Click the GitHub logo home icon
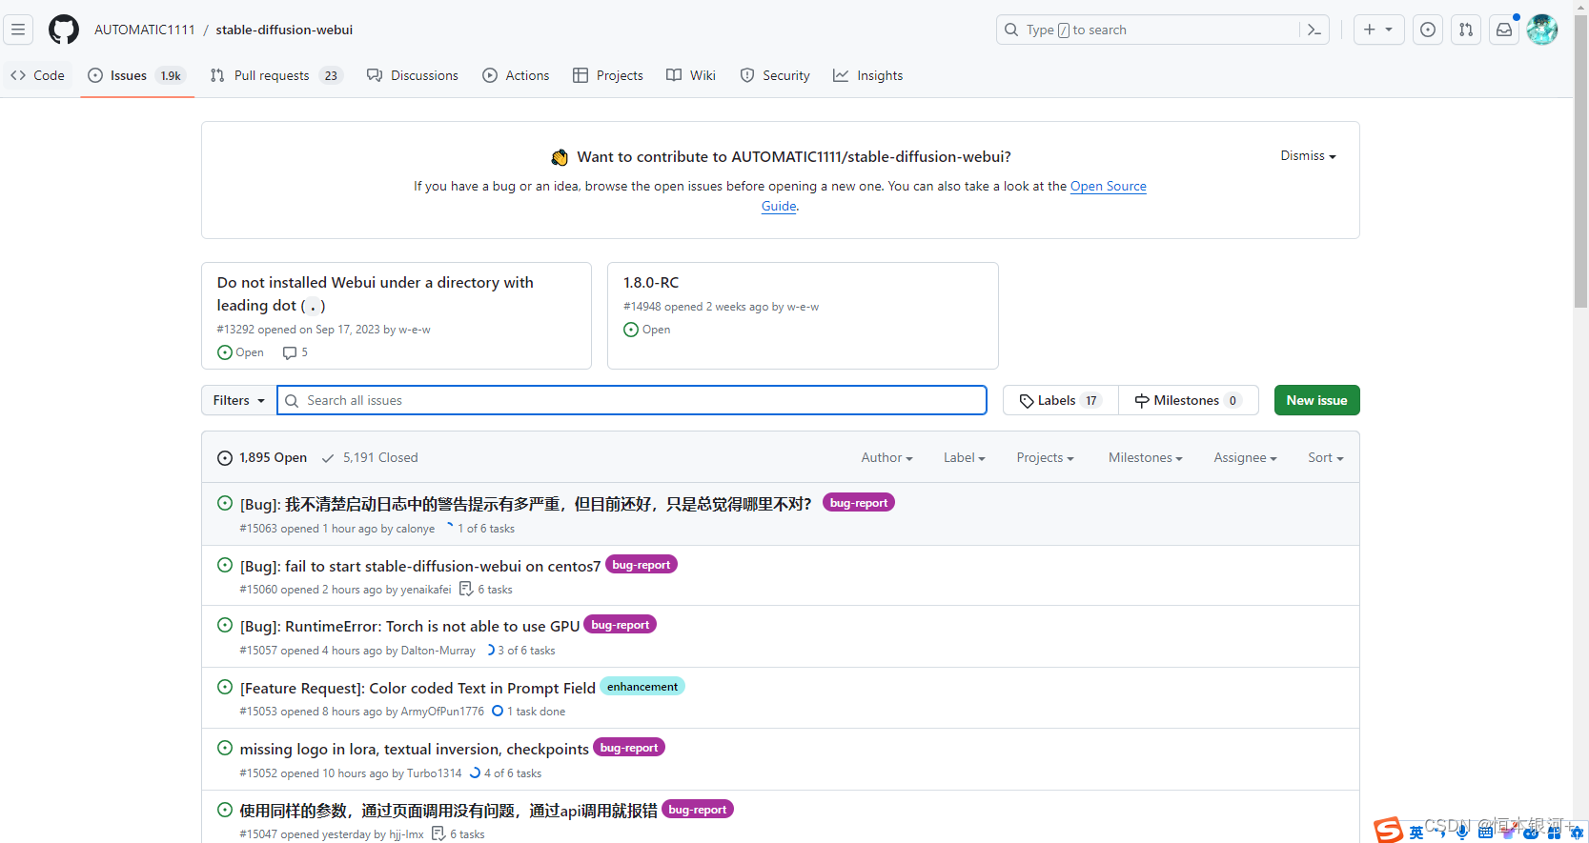This screenshot has height=843, width=1589. coord(64,30)
